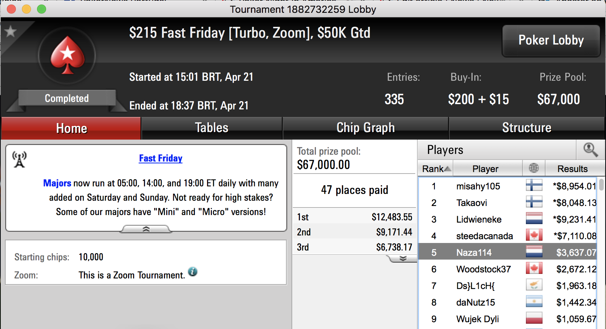The height and width of the screenshot is (329, 606).
Task: Select the Home tab
Action: (x=71, y=128)
